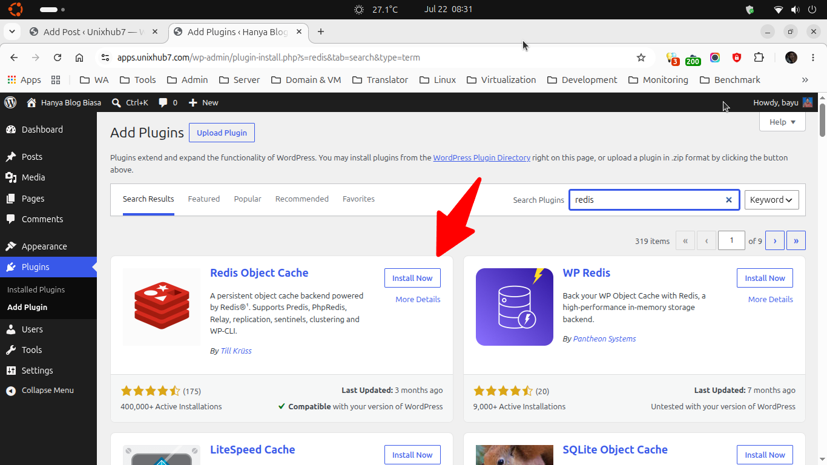Image resolution: width=827 pixels, height=465 pixels.
Task: Open Media library in sidebar
Action: [48, 177]
